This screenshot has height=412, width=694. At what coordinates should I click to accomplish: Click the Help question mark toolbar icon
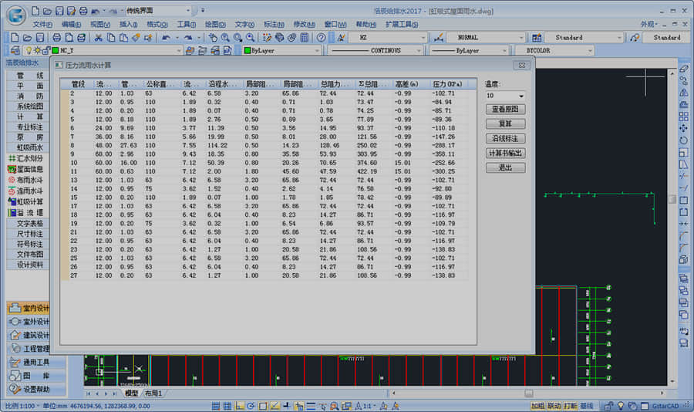(x=321, y=37)
